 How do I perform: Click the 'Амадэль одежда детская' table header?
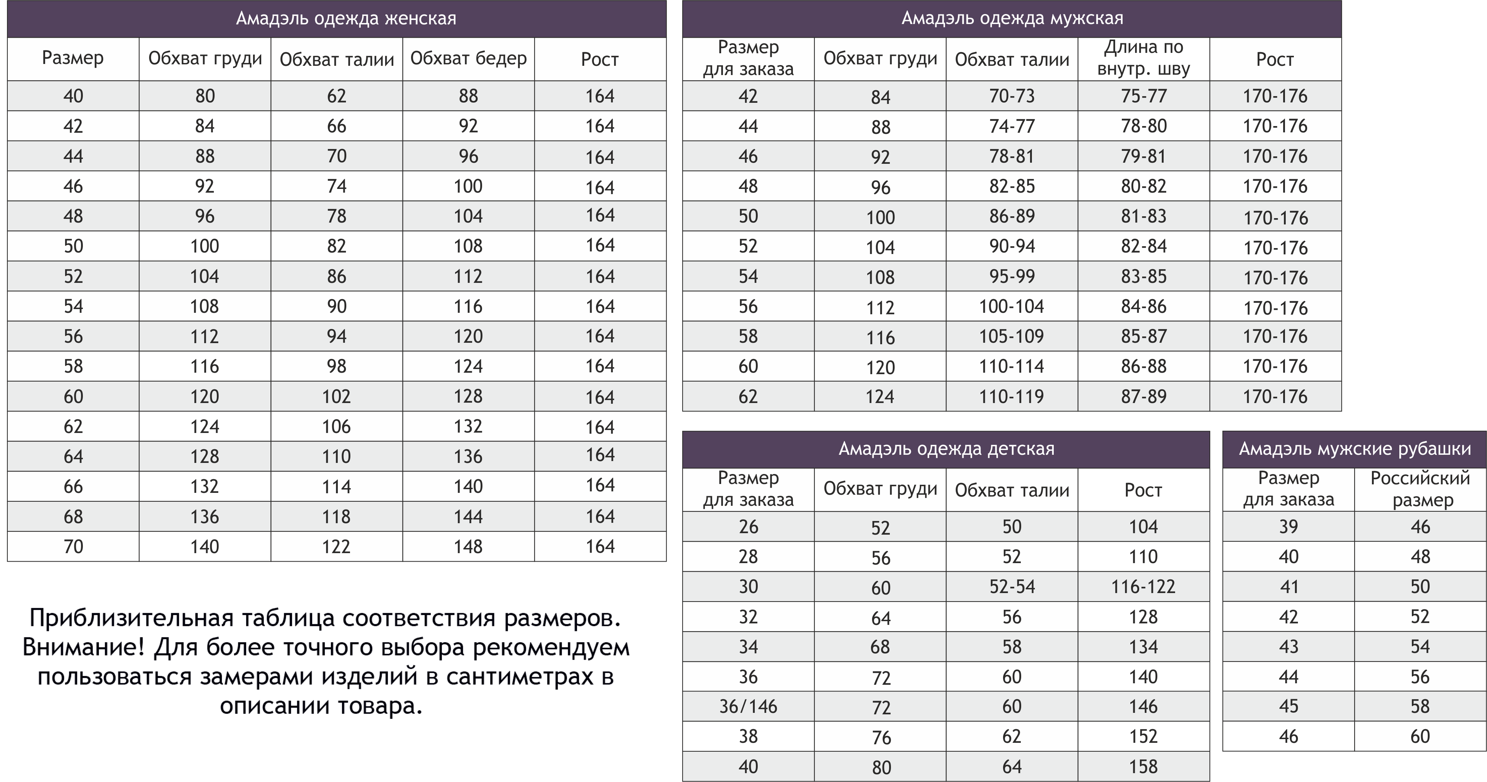coord(946,449)
